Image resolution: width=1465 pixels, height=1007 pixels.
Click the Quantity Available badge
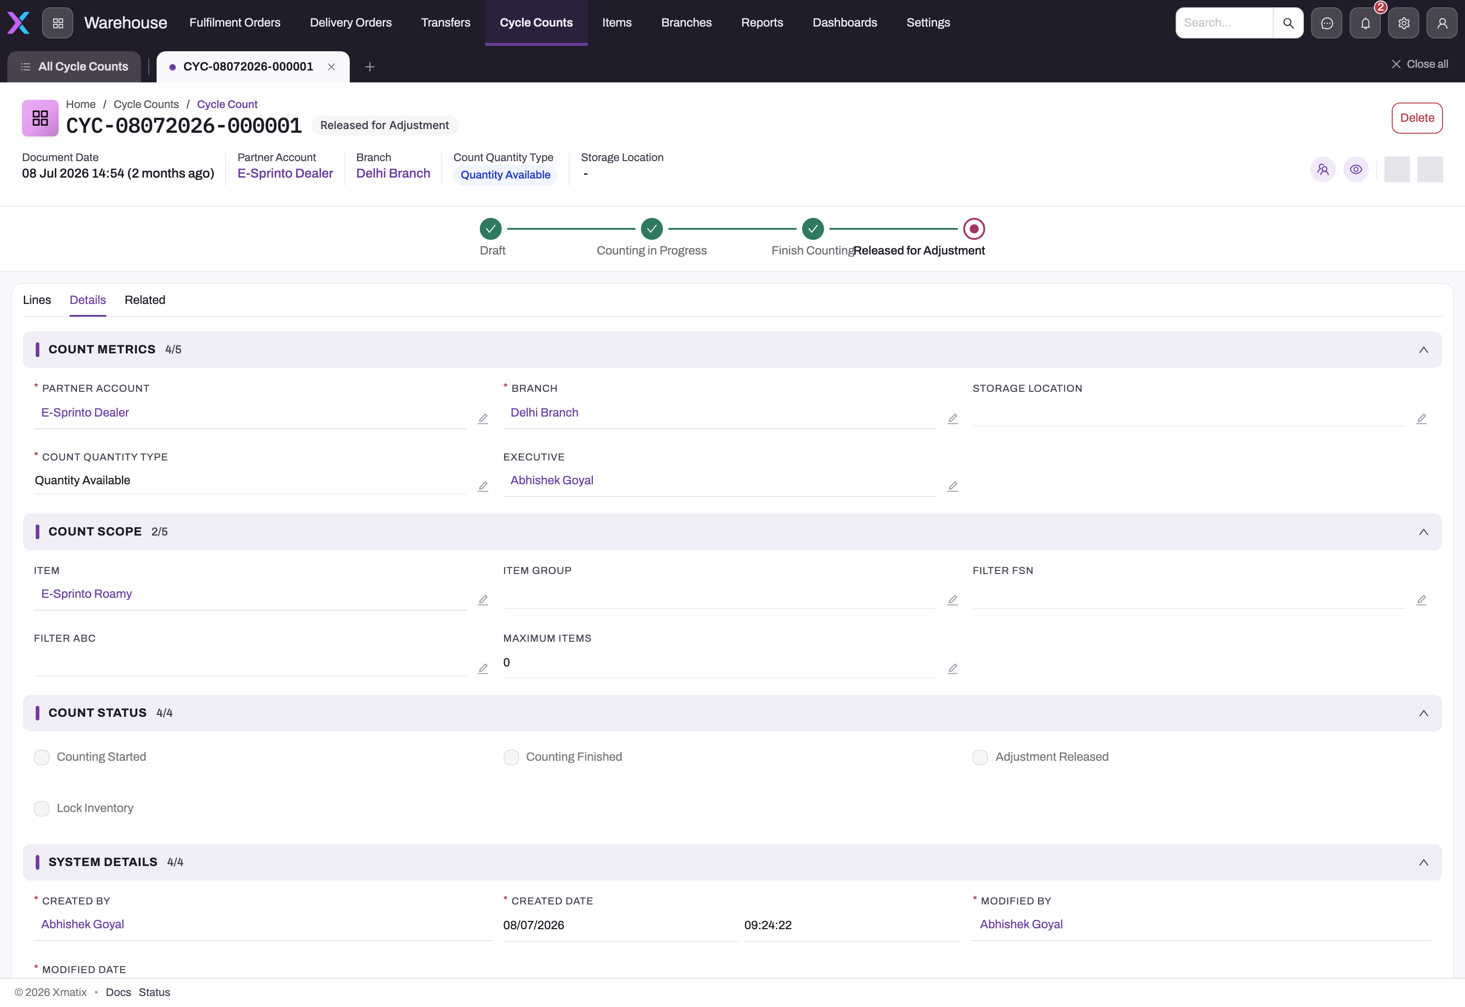(x=505, y=175)
